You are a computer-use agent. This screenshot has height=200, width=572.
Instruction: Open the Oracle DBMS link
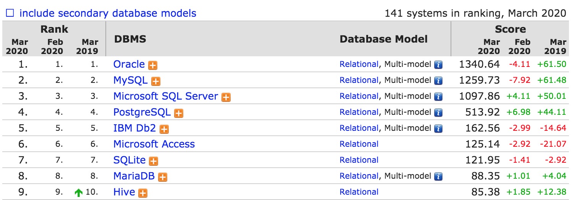pyautogui.click(x=129, y=65)
